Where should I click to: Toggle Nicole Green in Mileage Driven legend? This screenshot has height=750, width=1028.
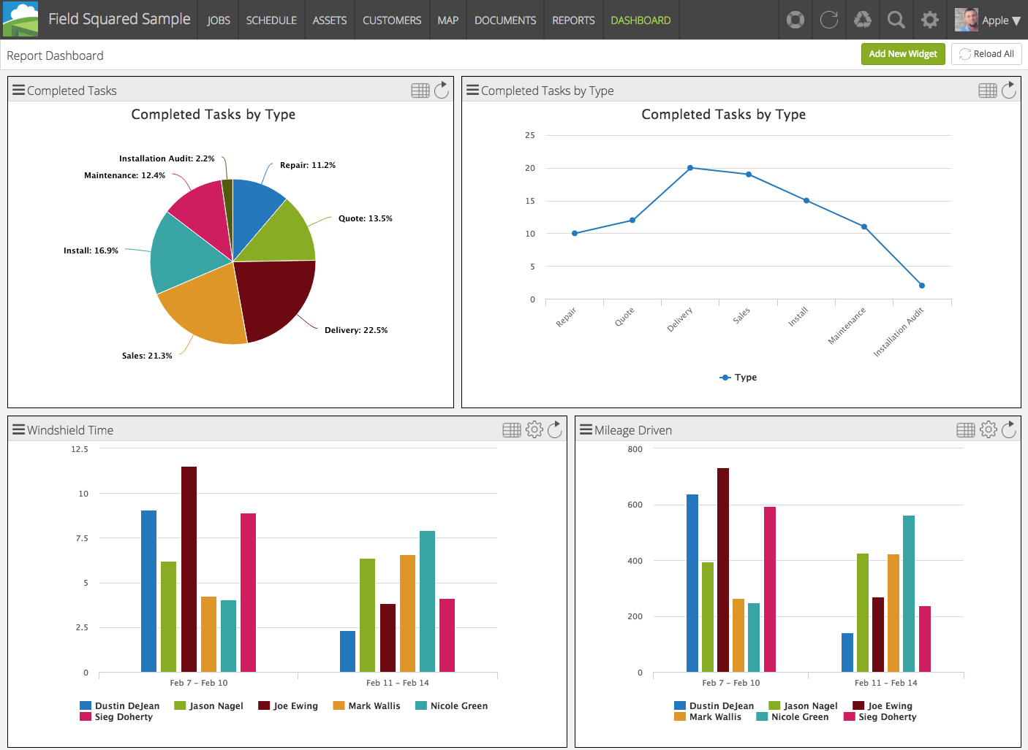793,716
